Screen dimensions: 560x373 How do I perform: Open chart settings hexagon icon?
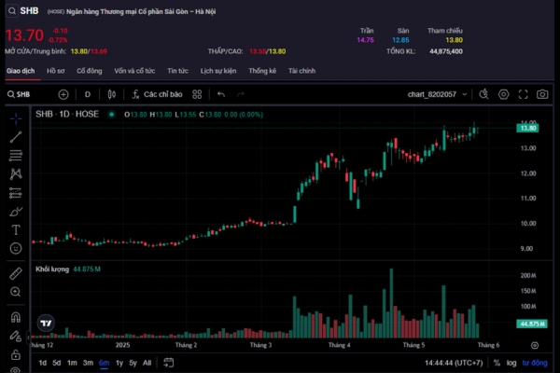pyautogui.click(x=504, y=94)
